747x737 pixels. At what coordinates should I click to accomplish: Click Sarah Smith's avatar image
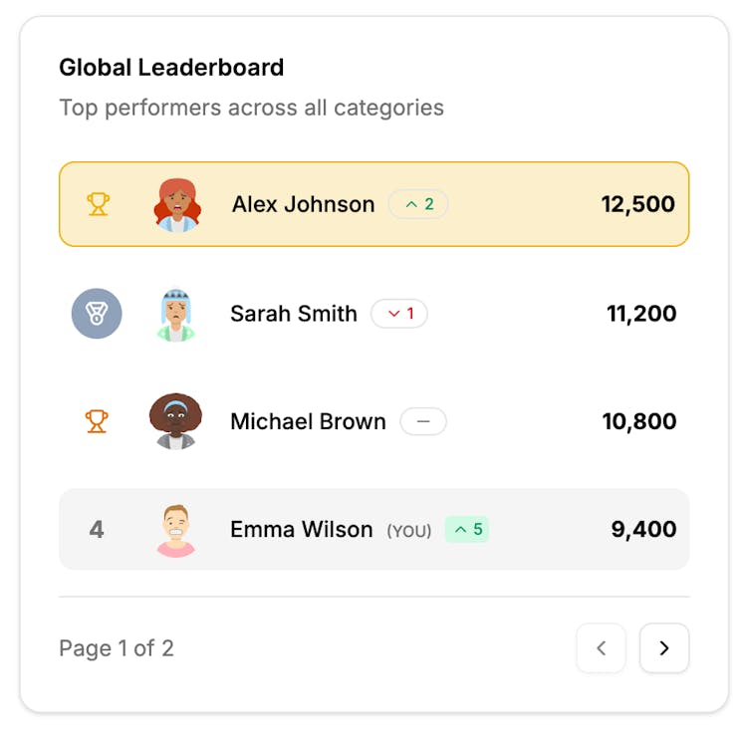point(176,314)
